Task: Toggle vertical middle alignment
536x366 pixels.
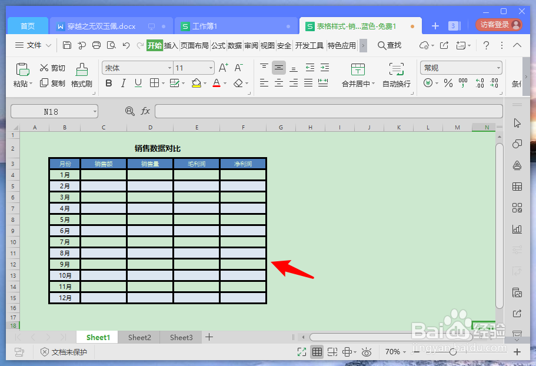Action: point(279,68)
